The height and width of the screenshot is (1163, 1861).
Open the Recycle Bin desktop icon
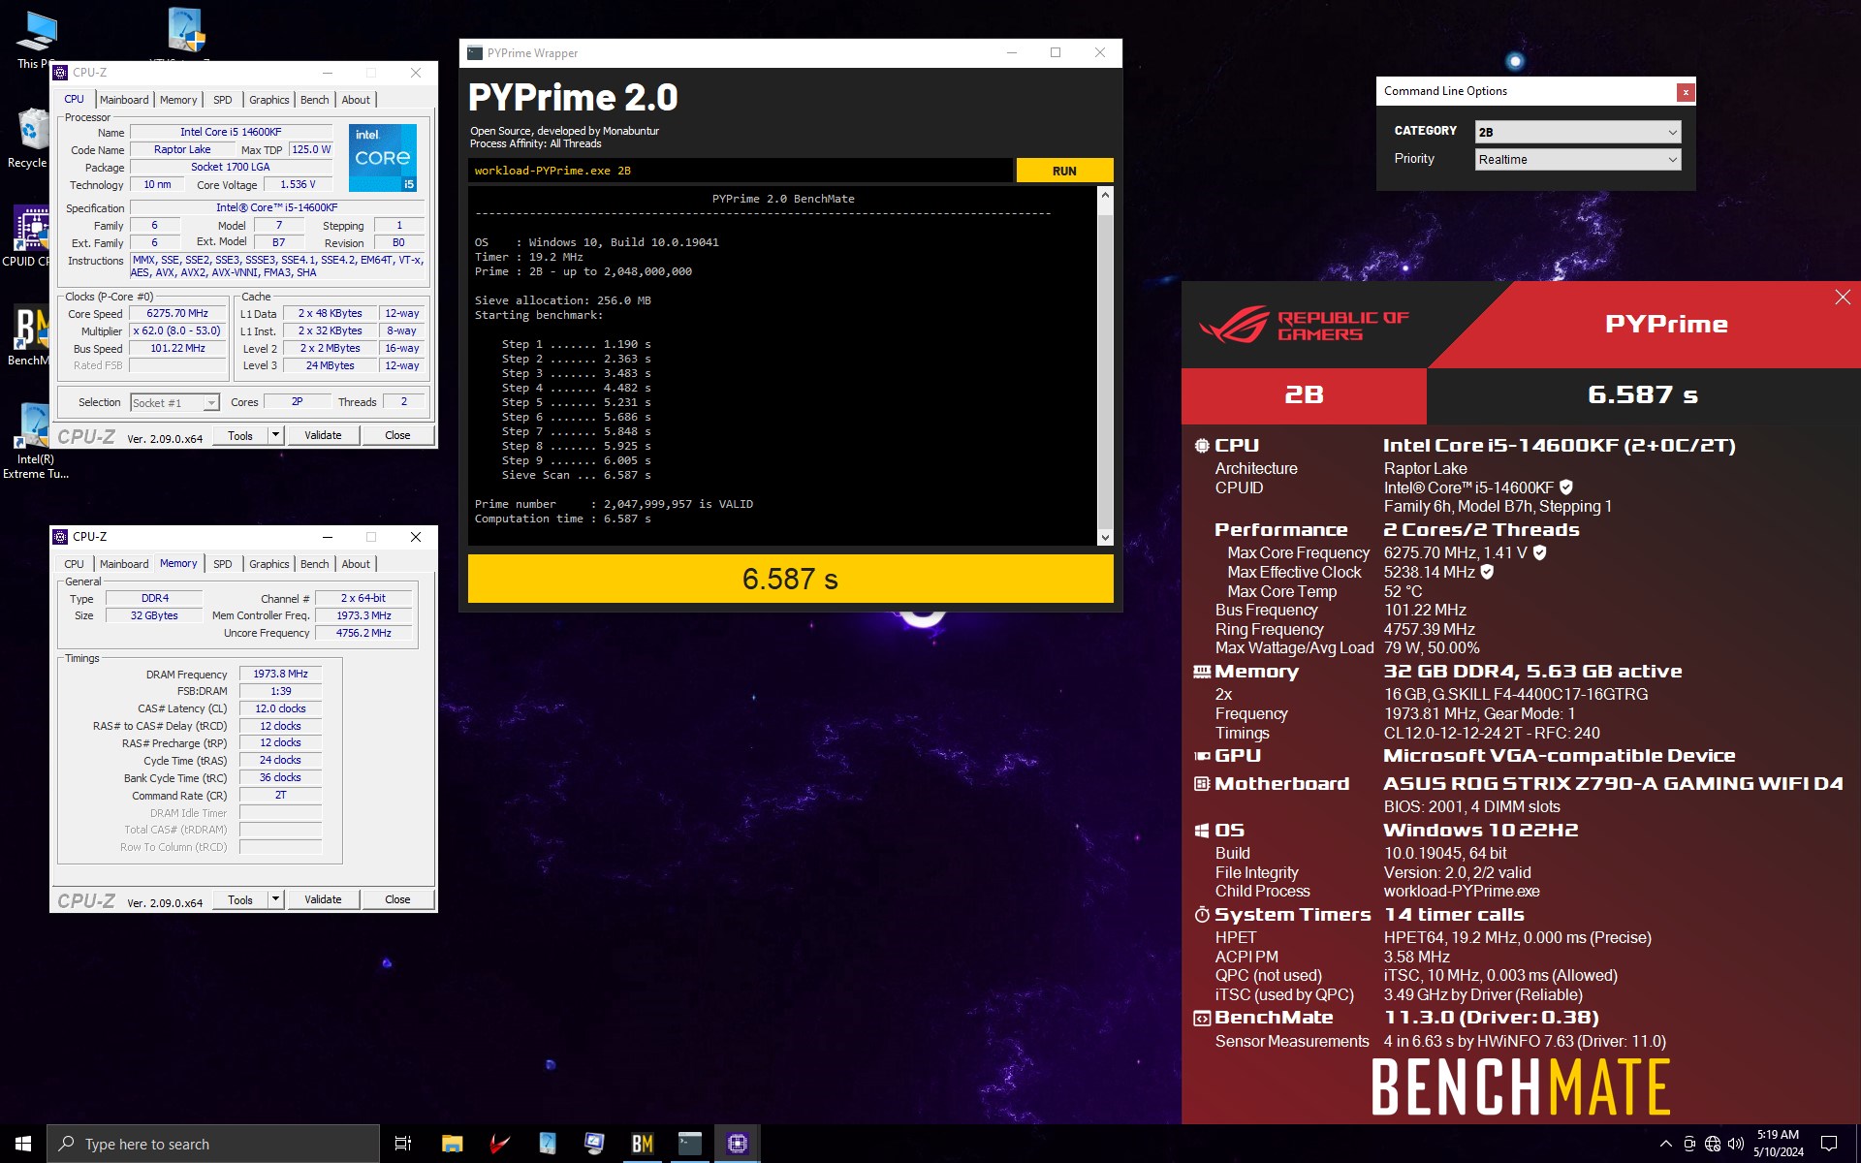[x=31, y=138]
